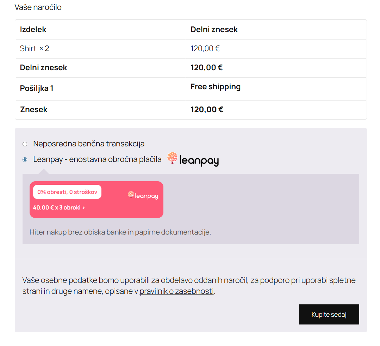Select the 'Delni znesek' column header
The image size is (380, 346).
pos(214,30)
